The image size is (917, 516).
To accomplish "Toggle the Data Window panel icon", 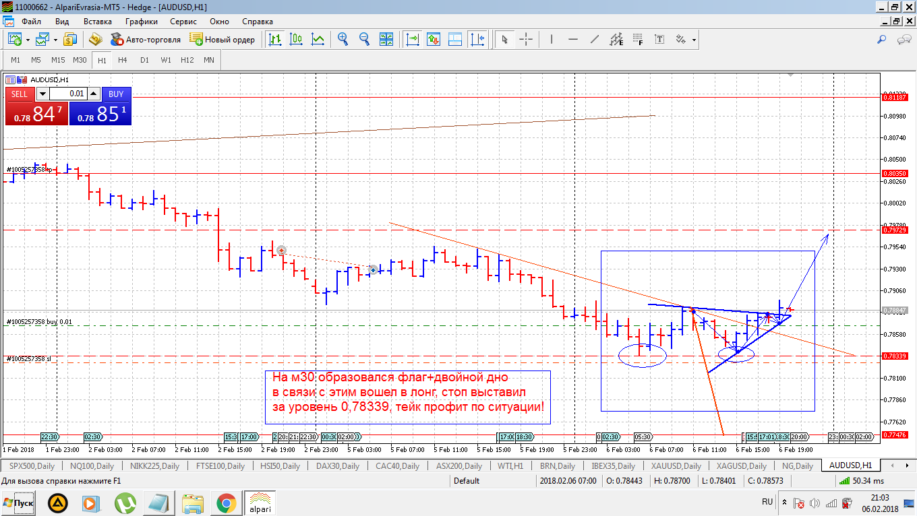I will click(455, 39).
